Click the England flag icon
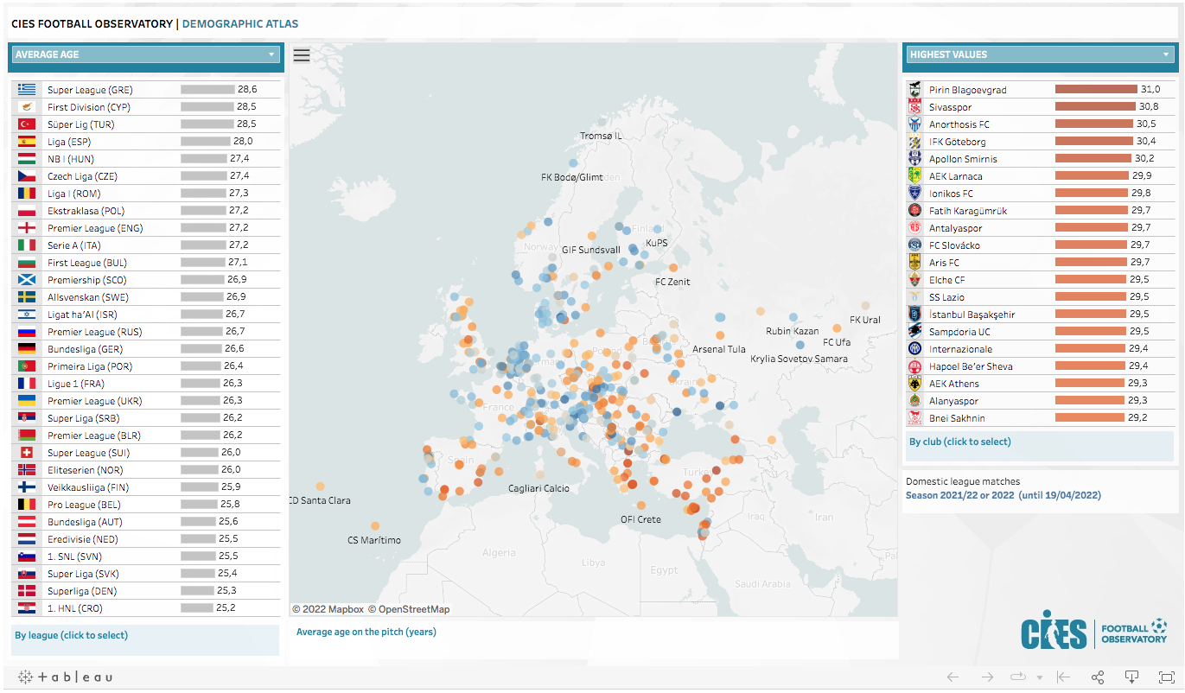Screen dimensions: 1185x693 click(28, 228)
